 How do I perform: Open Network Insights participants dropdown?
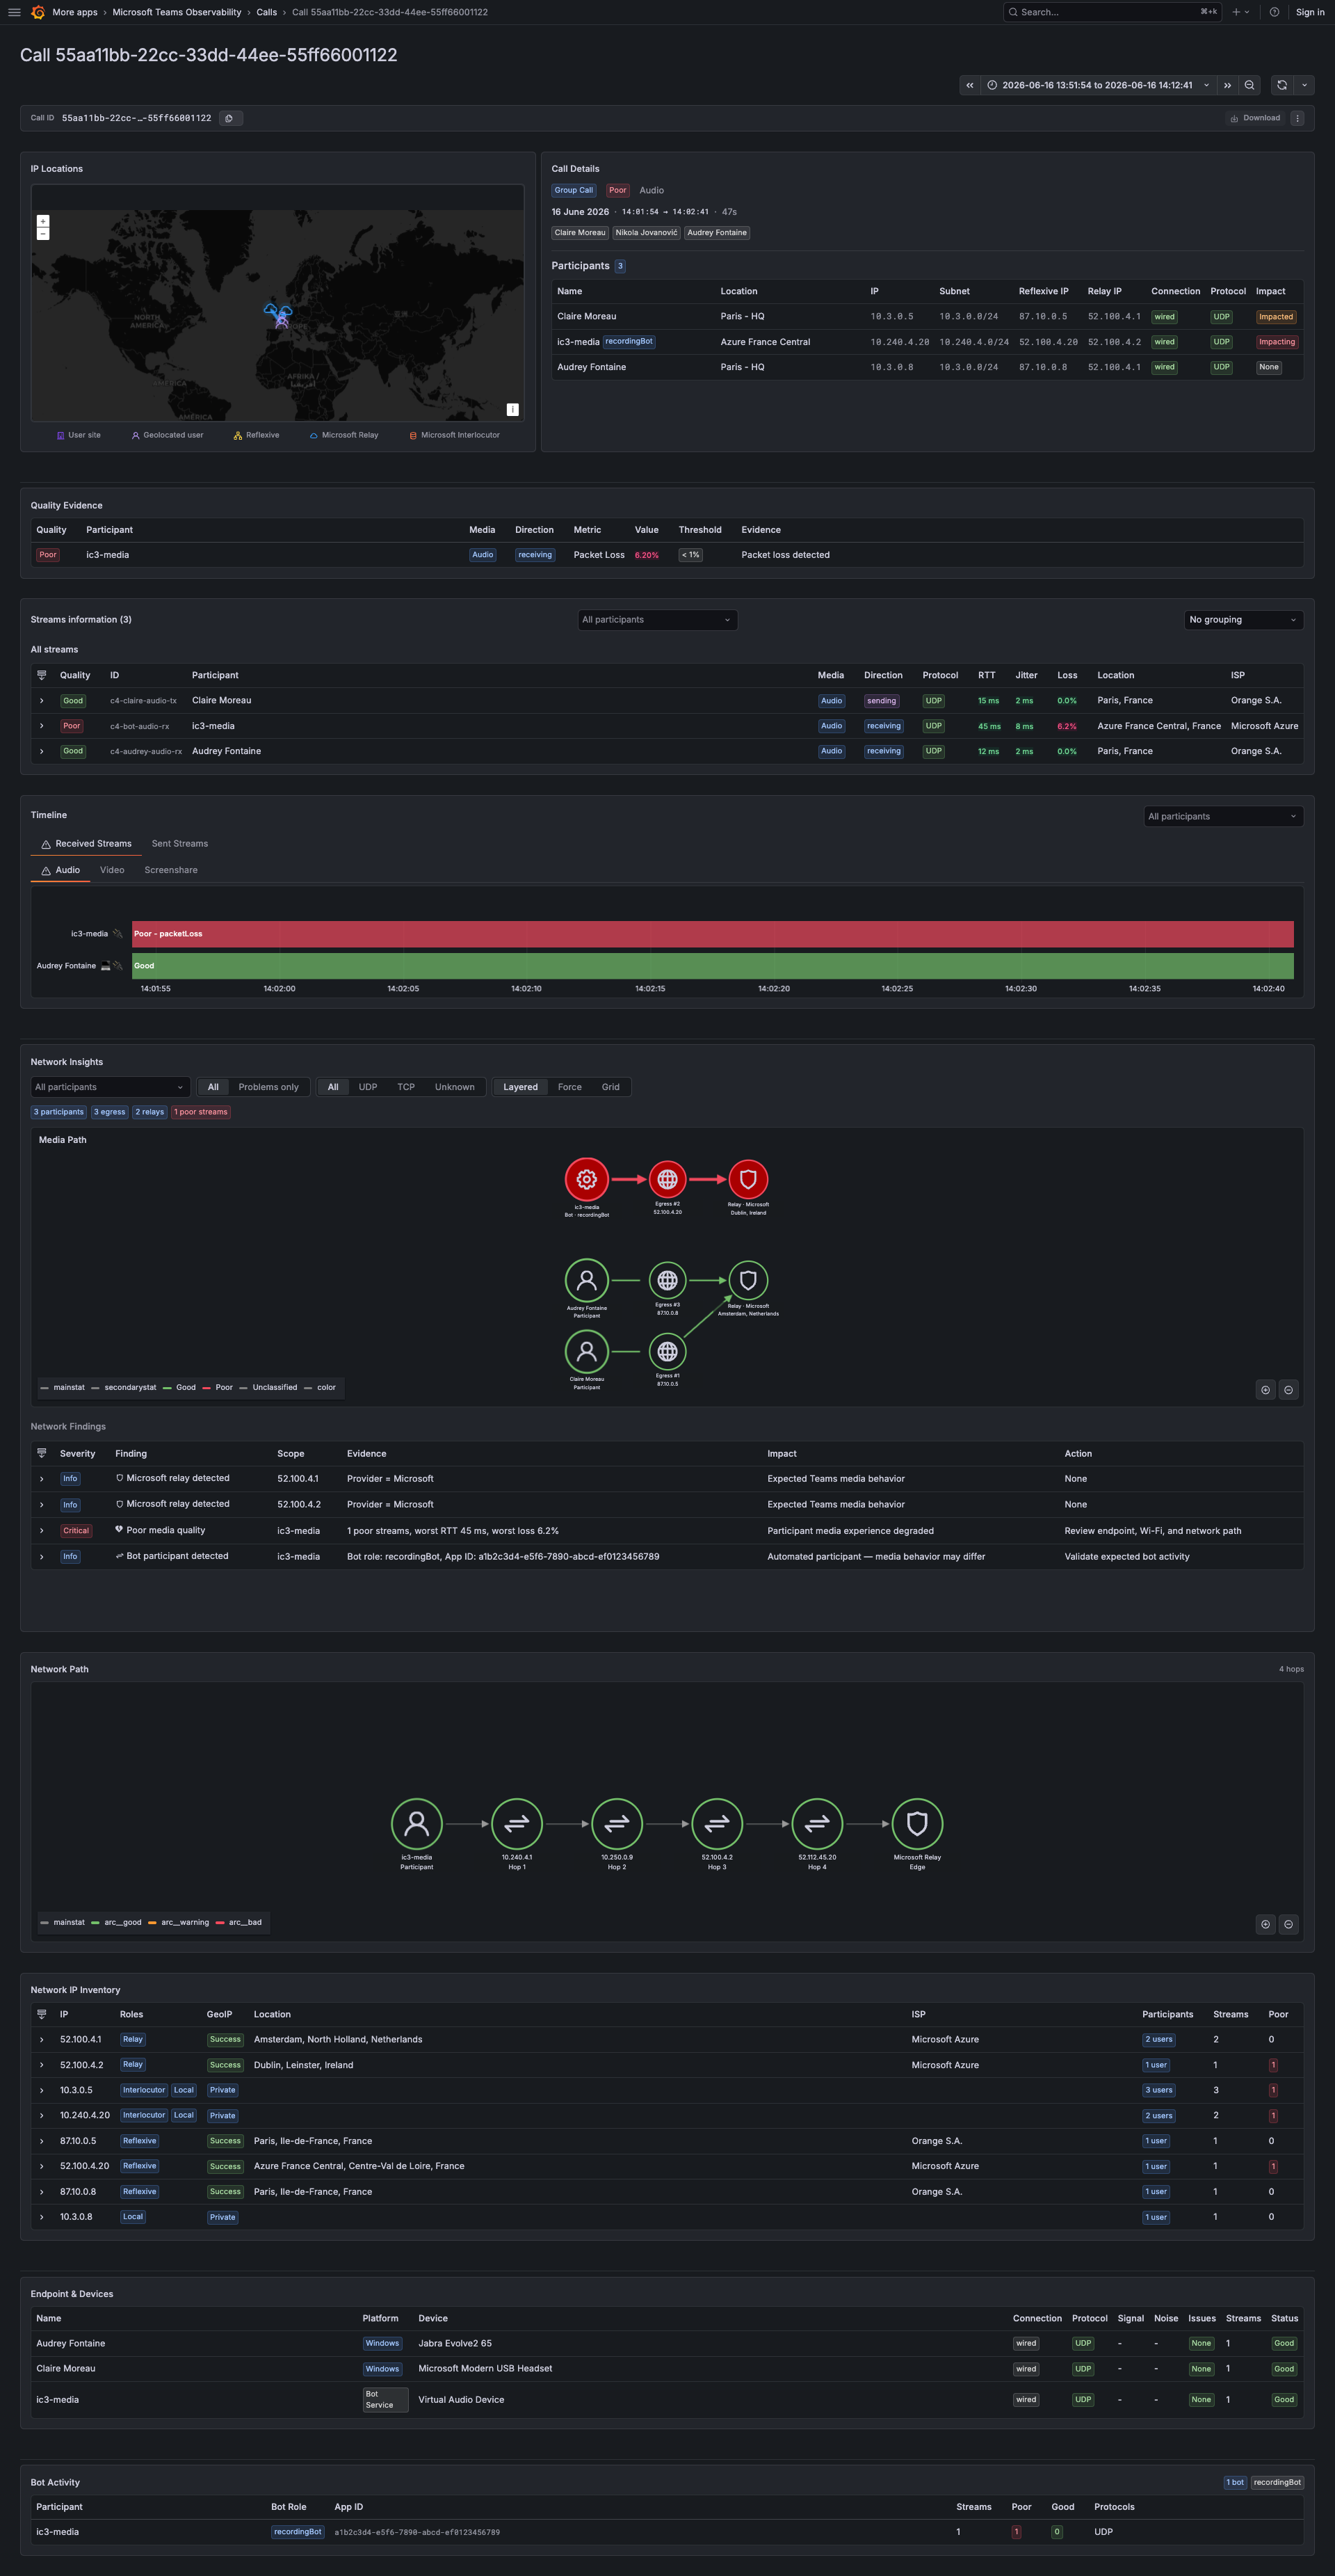click(110, 1087)
